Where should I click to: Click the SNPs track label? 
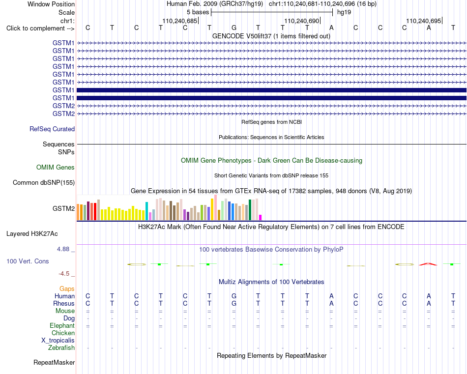click(66, 152)
